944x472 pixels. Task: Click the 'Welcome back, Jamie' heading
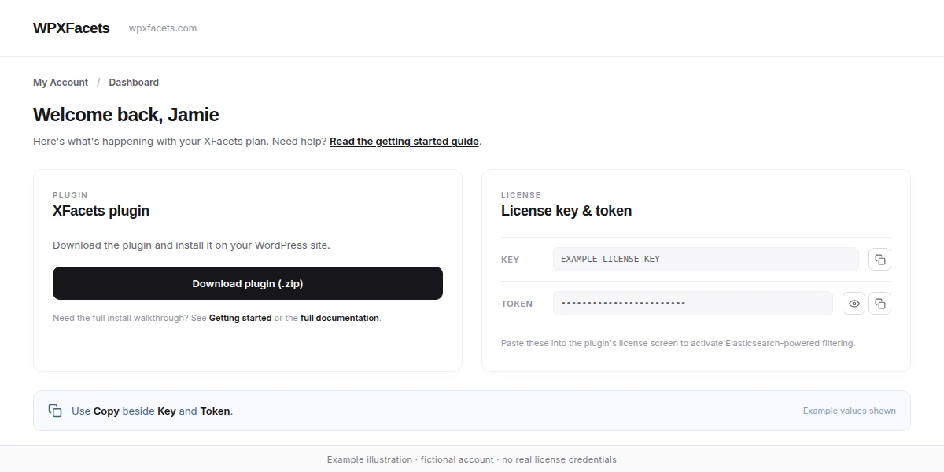pos(126,115)
